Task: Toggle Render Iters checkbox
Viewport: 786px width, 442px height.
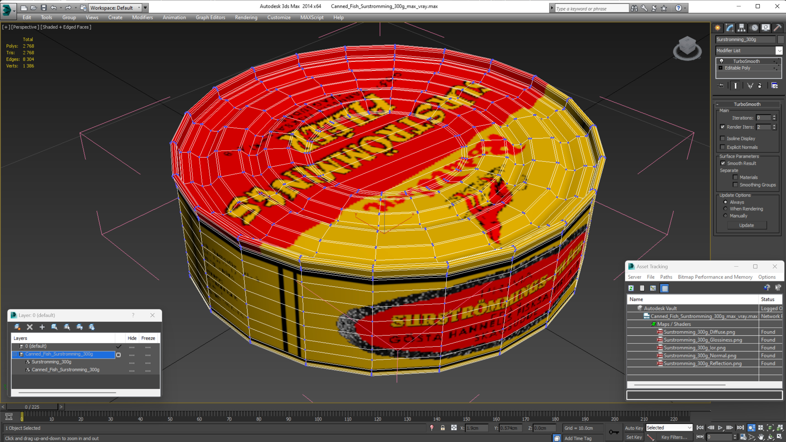Action: pos(723,127)
